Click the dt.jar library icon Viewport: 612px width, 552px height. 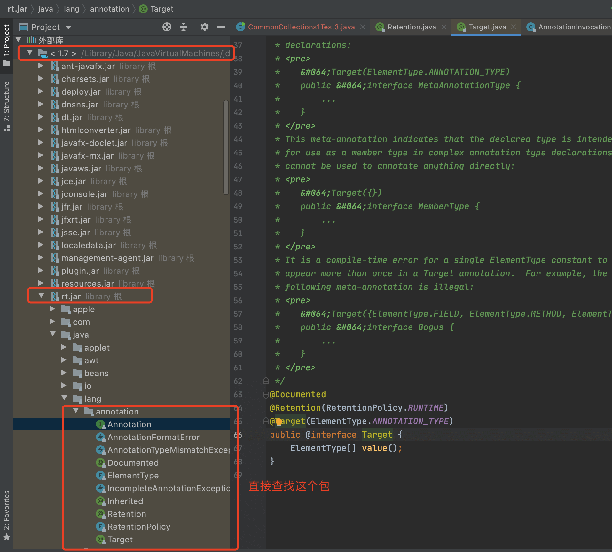(55, 117)
